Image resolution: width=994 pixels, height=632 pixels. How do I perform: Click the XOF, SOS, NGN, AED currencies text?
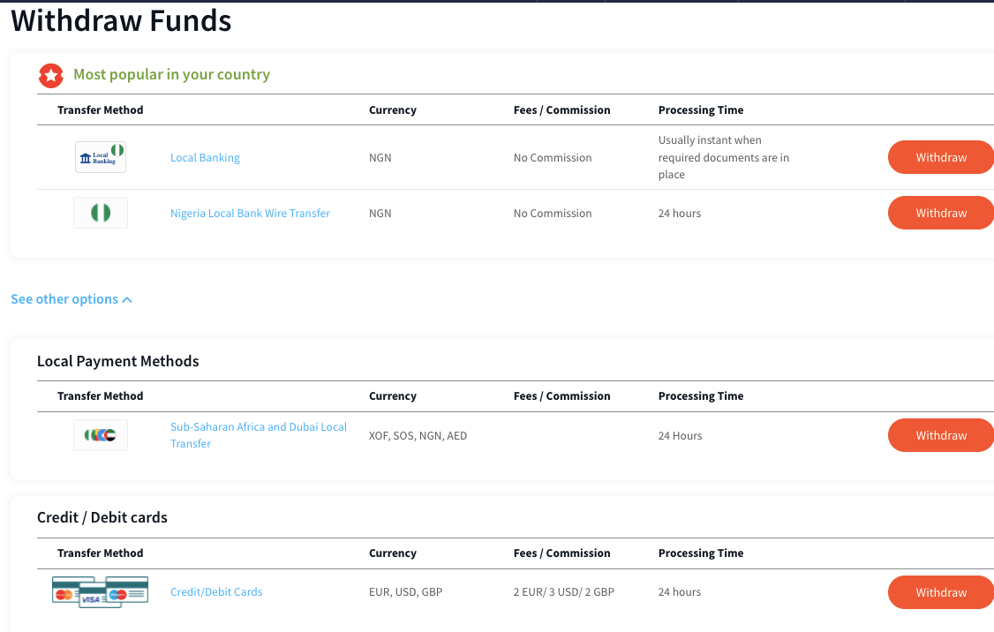pyautogui.click(x=418, y=436)
